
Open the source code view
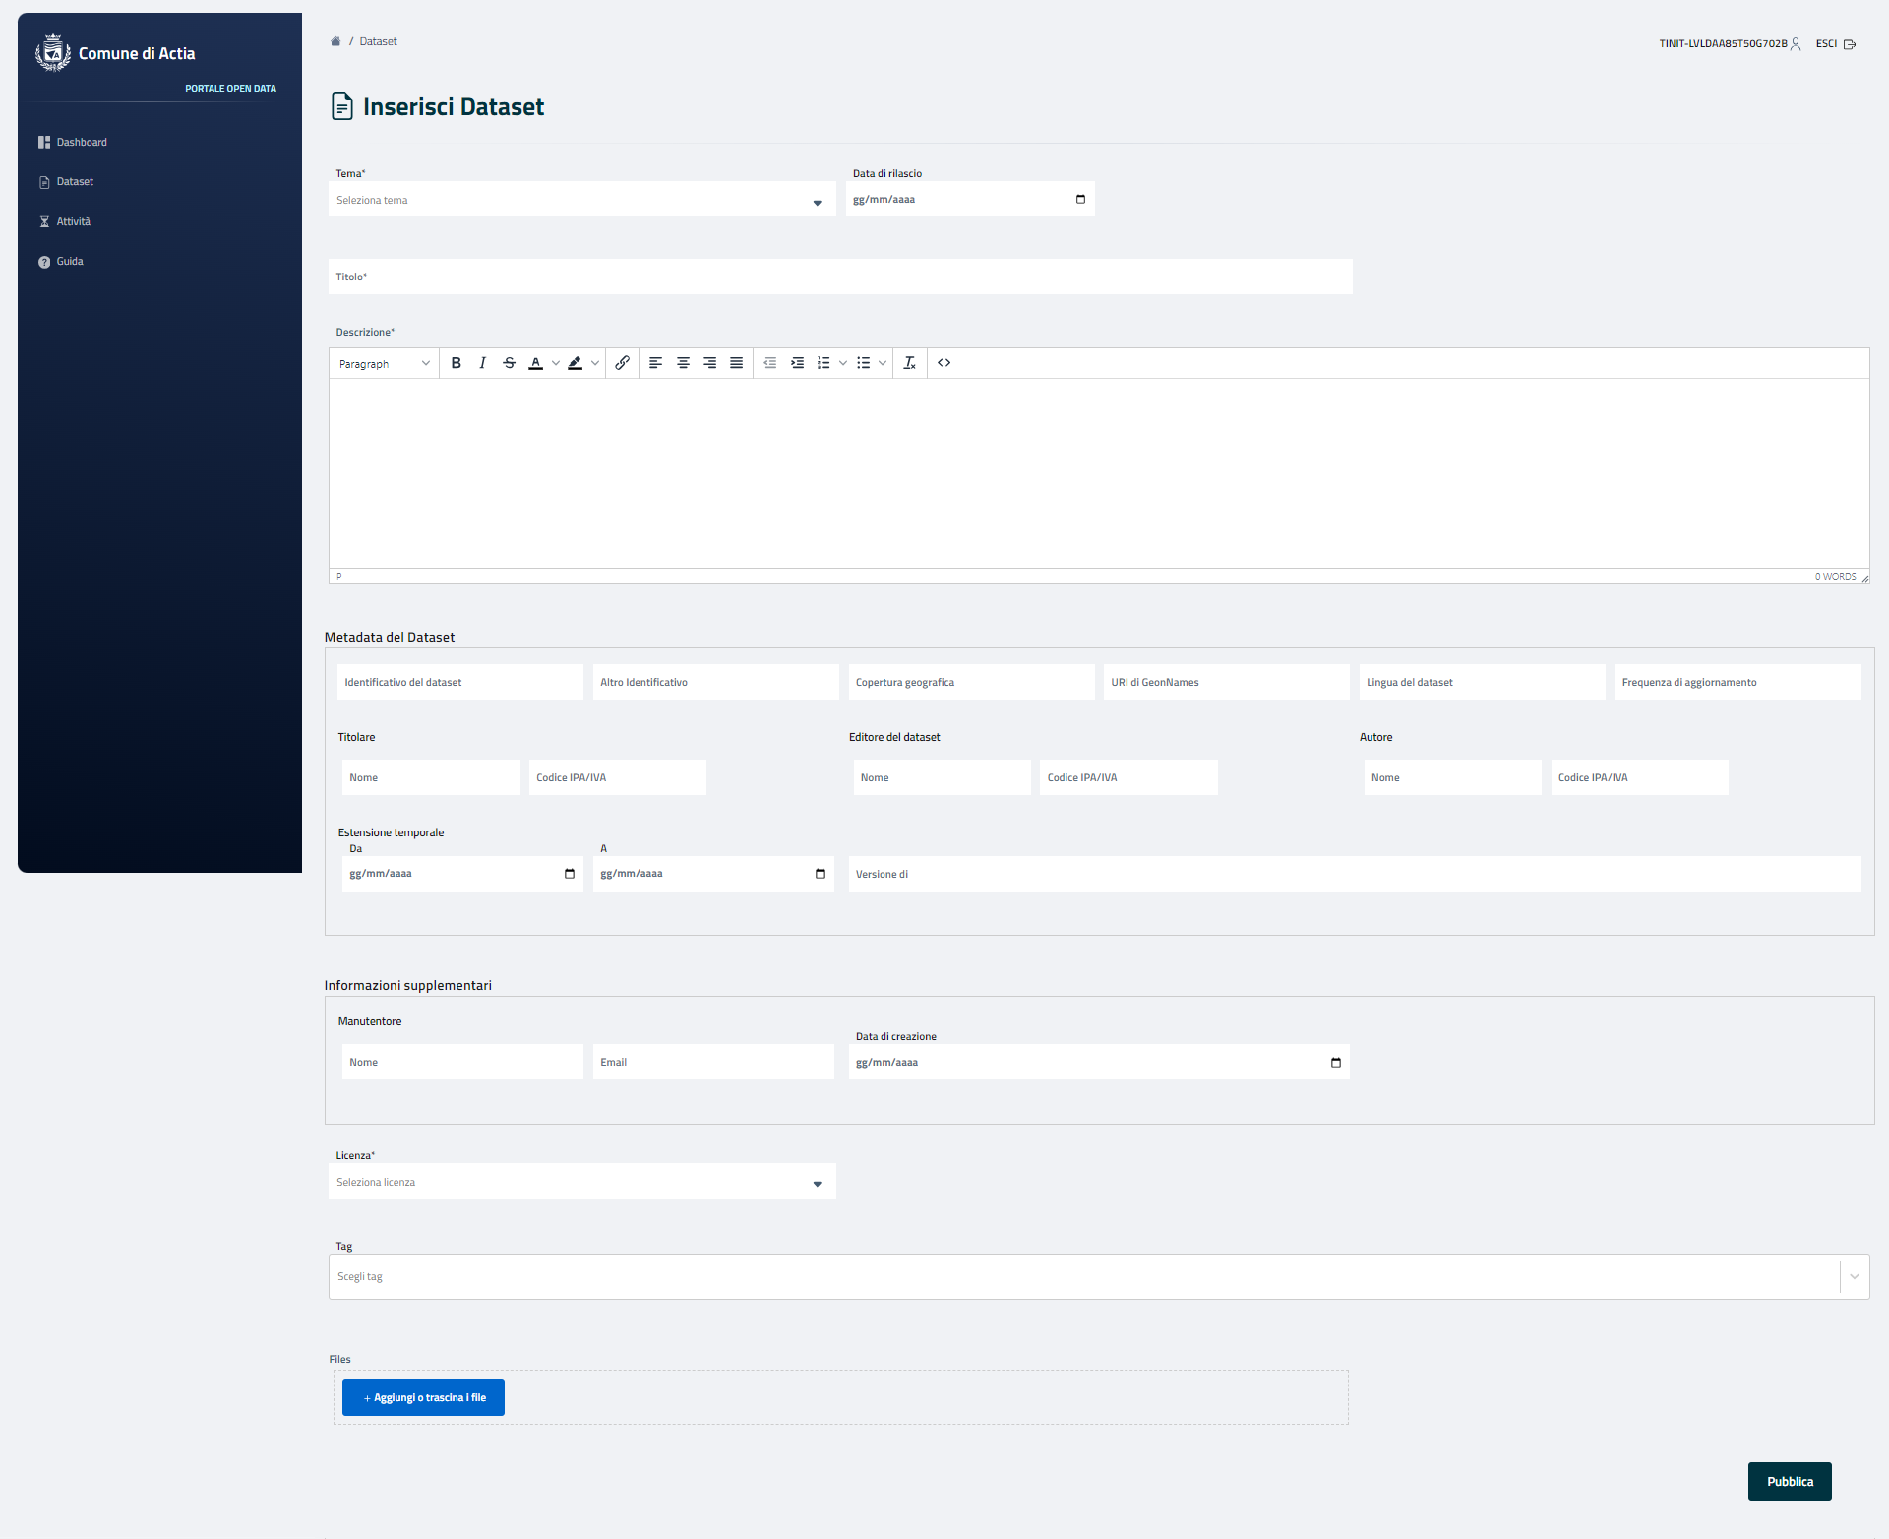pyautogui.click(x=944, y=363)
